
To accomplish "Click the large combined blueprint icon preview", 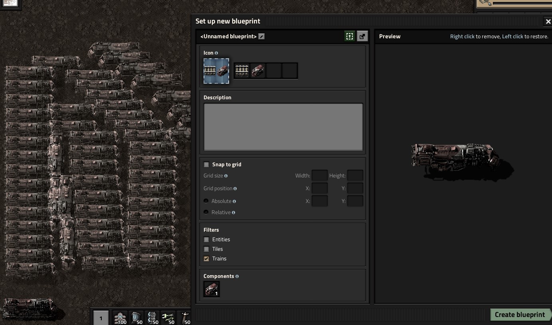I will tap(216, 71).
